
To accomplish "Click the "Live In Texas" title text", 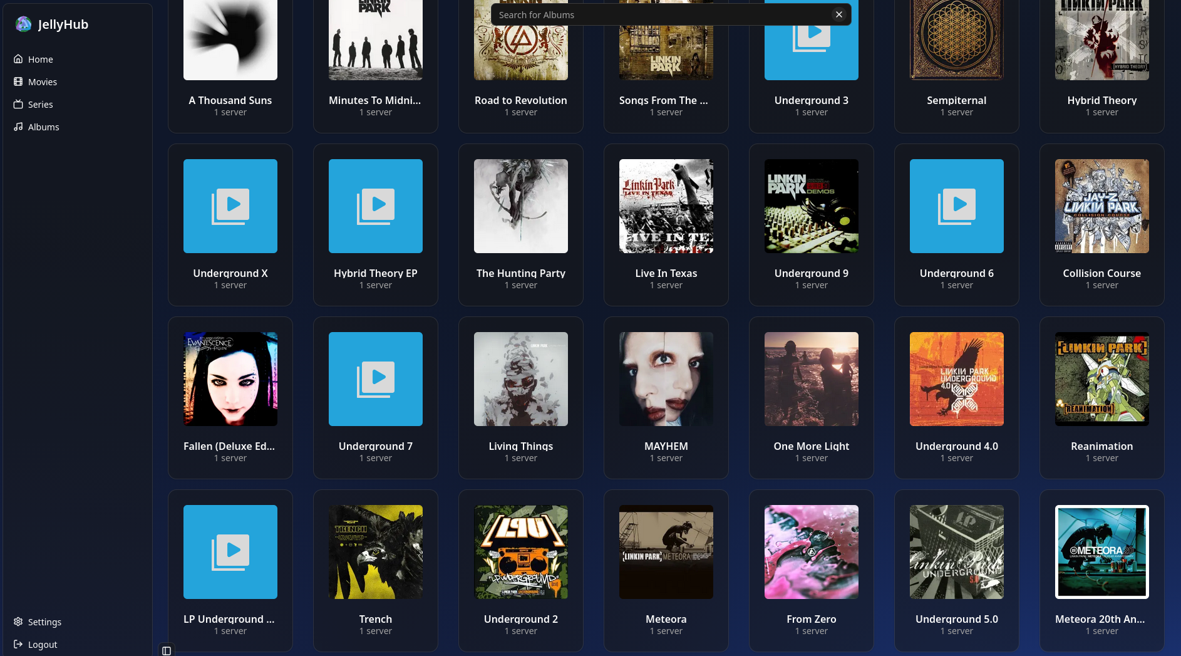I will 666,273.
